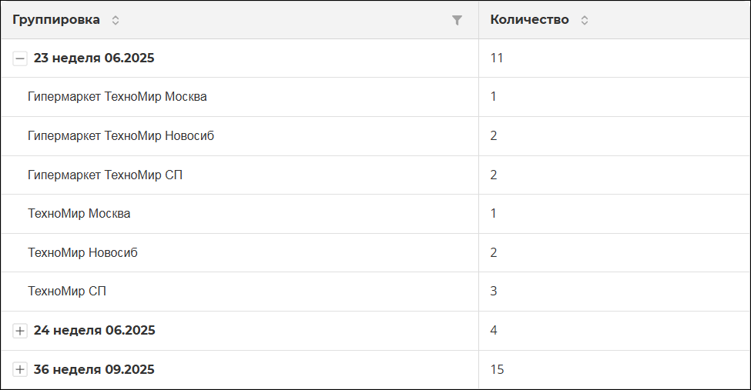The height and width of the screenshot is (390, 751).
Task: Collapse the 23 неделя 06.2025 group
Action: (x=19, y=58)
